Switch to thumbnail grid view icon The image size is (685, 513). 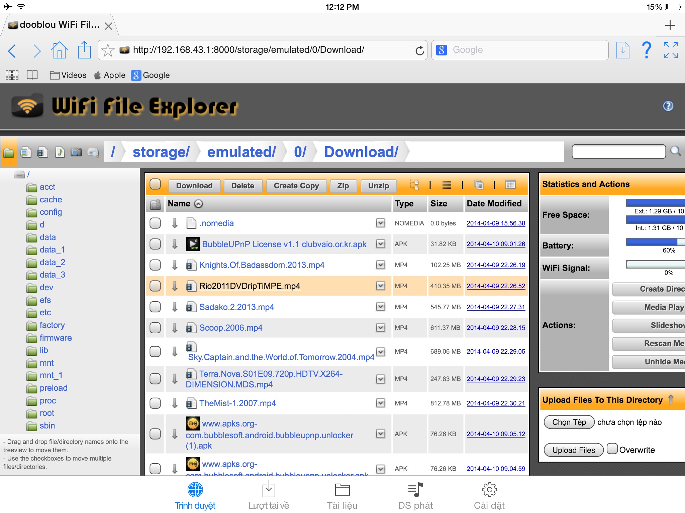[x=510, y=184]
